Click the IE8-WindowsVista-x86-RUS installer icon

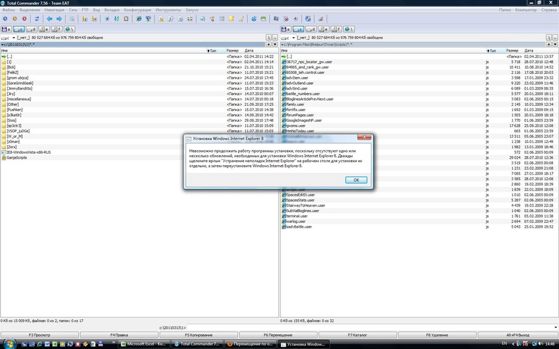[4, 152]
